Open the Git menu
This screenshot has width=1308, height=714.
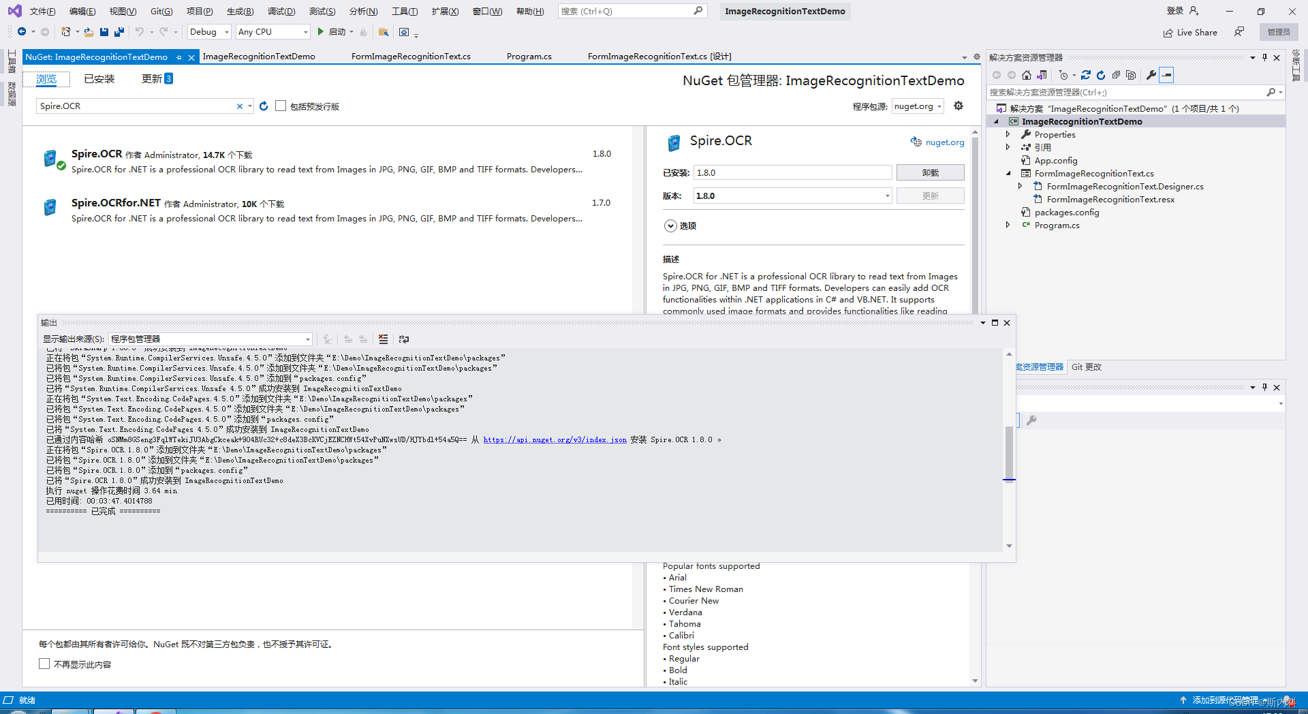pos(161,12)
